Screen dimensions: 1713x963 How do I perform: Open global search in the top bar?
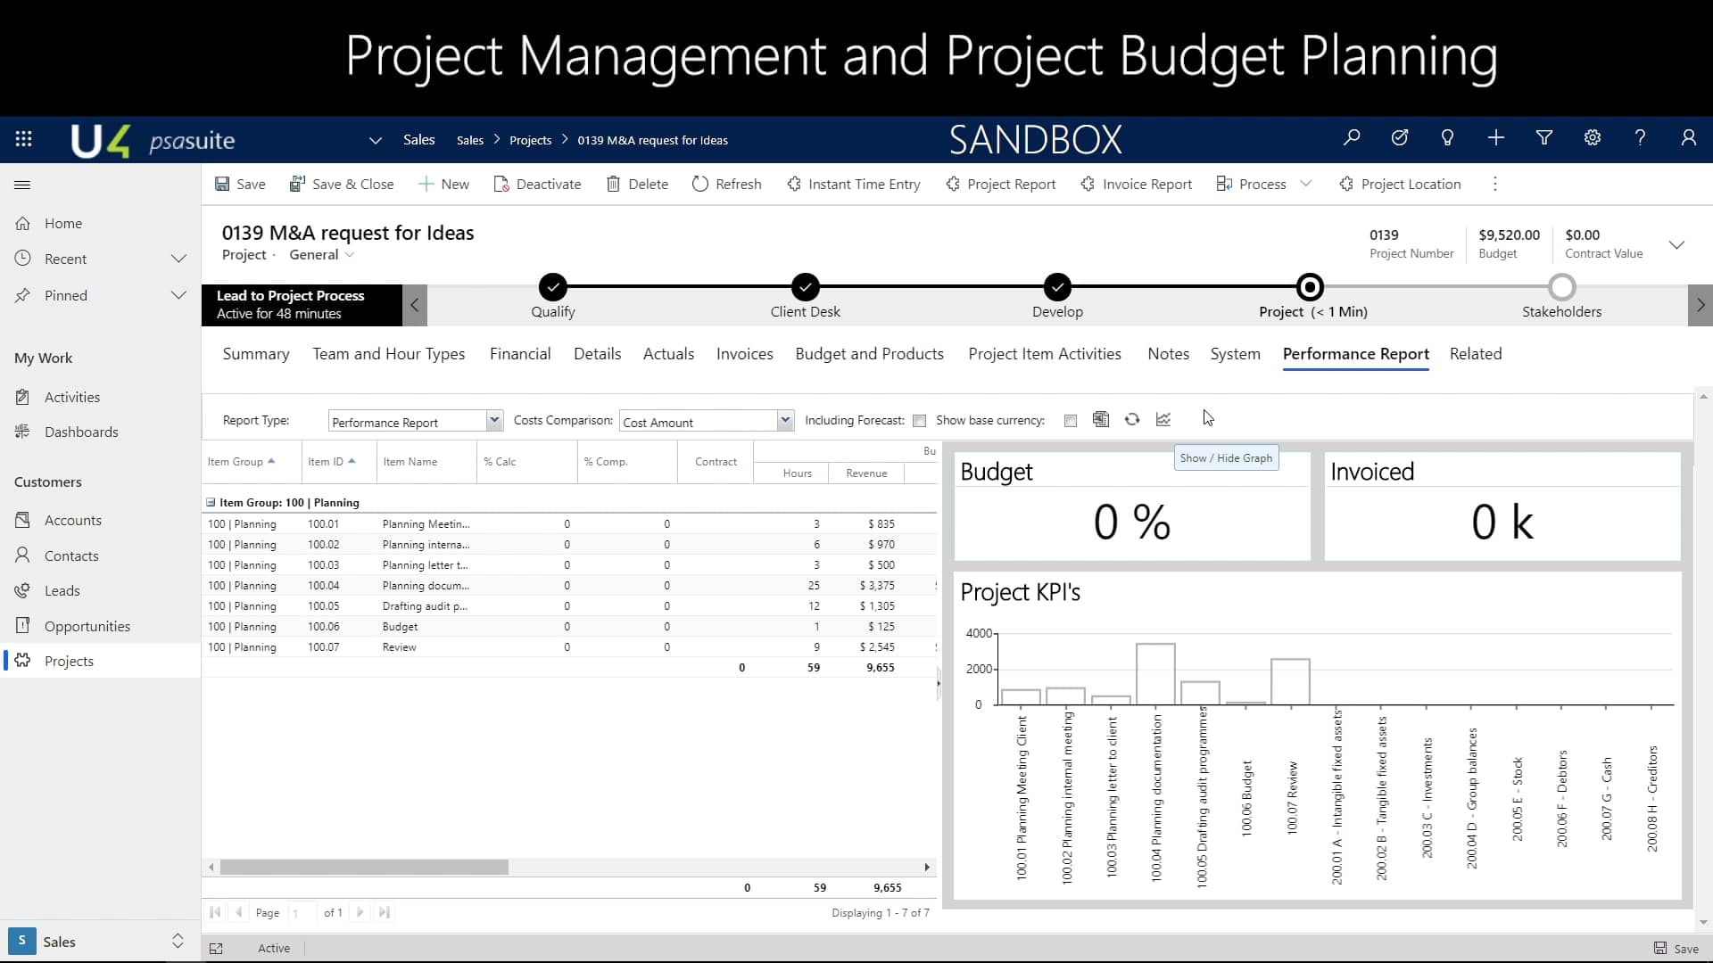pyautogui.click(x=1351, y=138)
